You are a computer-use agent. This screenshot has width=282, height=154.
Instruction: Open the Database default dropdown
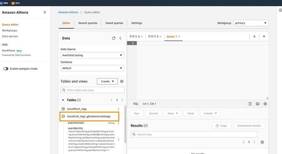pos(92,68)
